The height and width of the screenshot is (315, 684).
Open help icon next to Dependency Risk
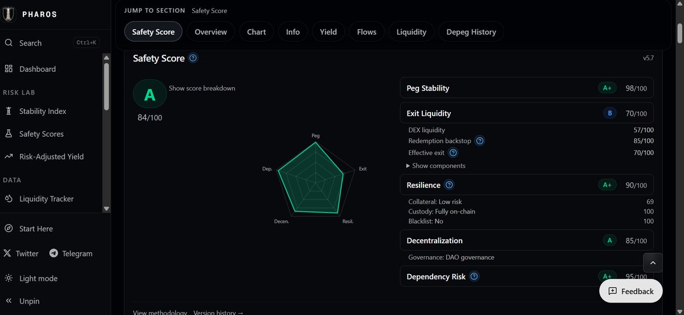(x=474, y=277)
